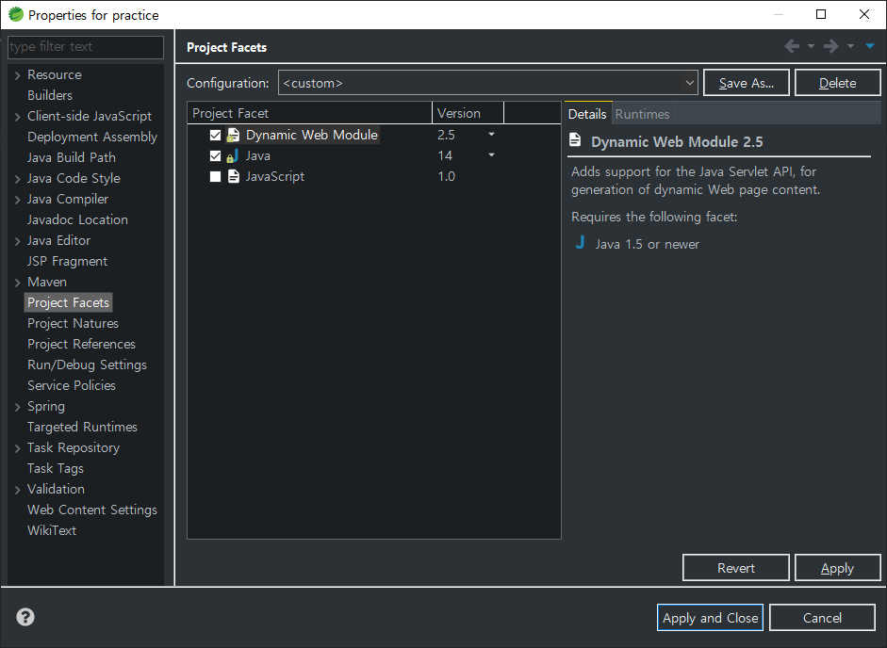Expand the Client-side JavaScript node
This screenshot has width=887, height=648.
point(18,117)
